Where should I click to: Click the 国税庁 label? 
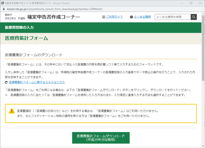[9, 15]
